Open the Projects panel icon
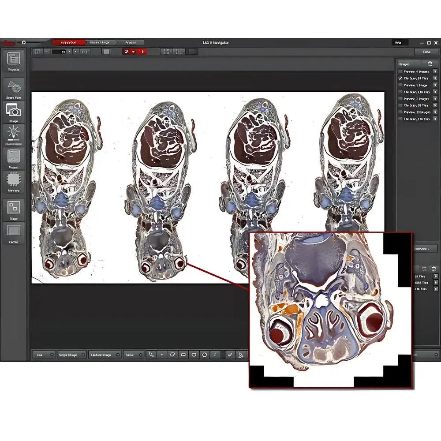This screenshot has width=441, height=441. (14, 59)
